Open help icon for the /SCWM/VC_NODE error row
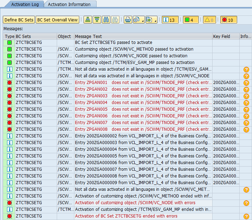The image size is (252, 220). pyautogui.click(x=246, y=203)
